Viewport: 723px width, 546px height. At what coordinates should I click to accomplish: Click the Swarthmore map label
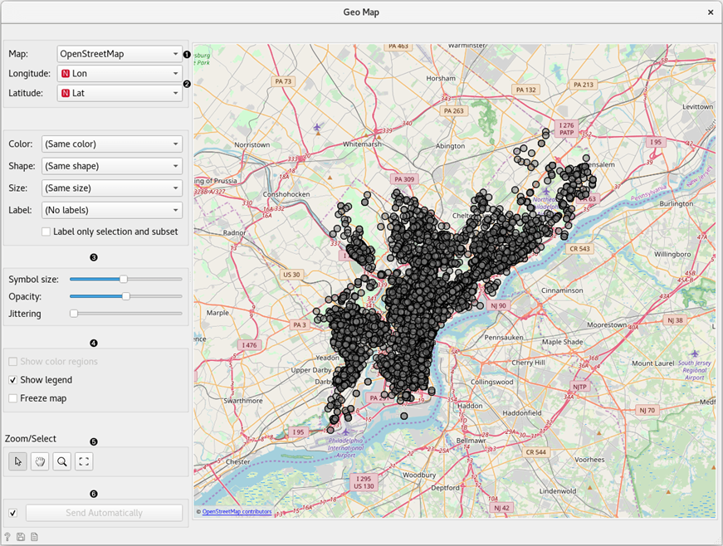[x=243, y=401]
